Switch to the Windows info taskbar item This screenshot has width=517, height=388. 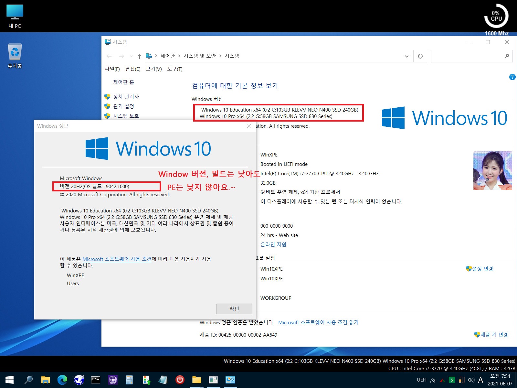click(x=213, y=380)
